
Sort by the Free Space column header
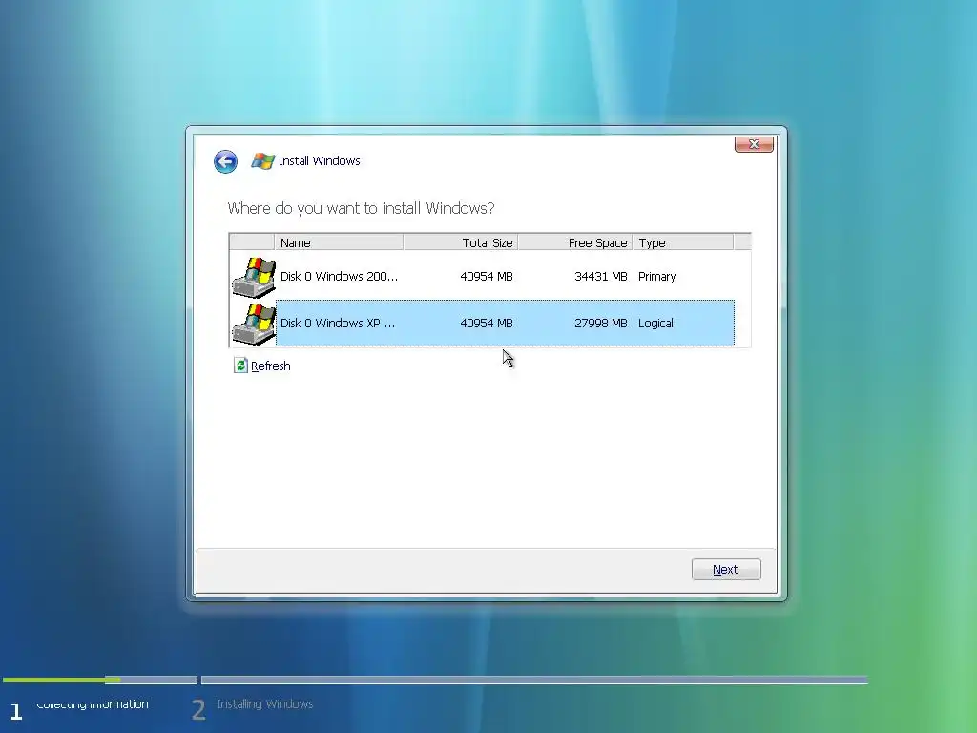pyautogui.click(x=575, y=242)
